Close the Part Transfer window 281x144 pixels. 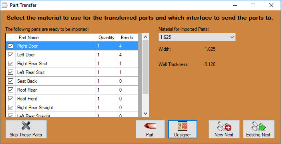[x=271, y=5]
